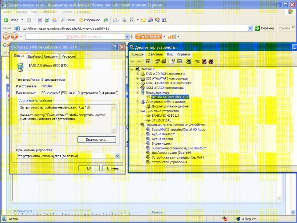This screenshot has width=297, height=223.
Task: Select SAMSUNG HD501LJ disk in device tree
Action: point(165,116)
